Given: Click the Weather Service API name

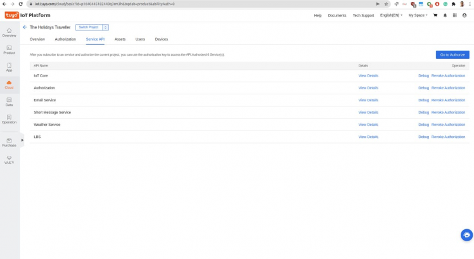Looking at the screenshot, I should [x=47, y=125].
